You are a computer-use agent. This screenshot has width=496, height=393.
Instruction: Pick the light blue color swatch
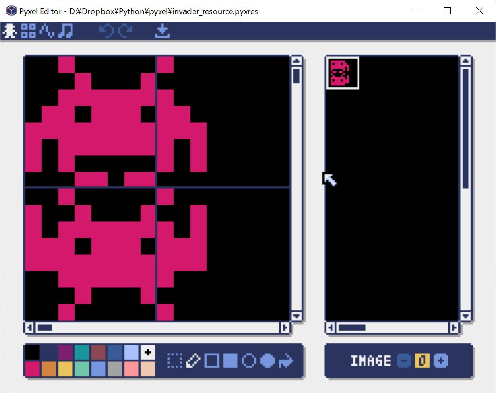point(131,352)
